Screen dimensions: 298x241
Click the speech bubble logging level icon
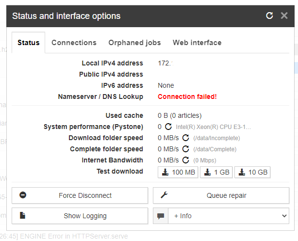pos(161,216)
